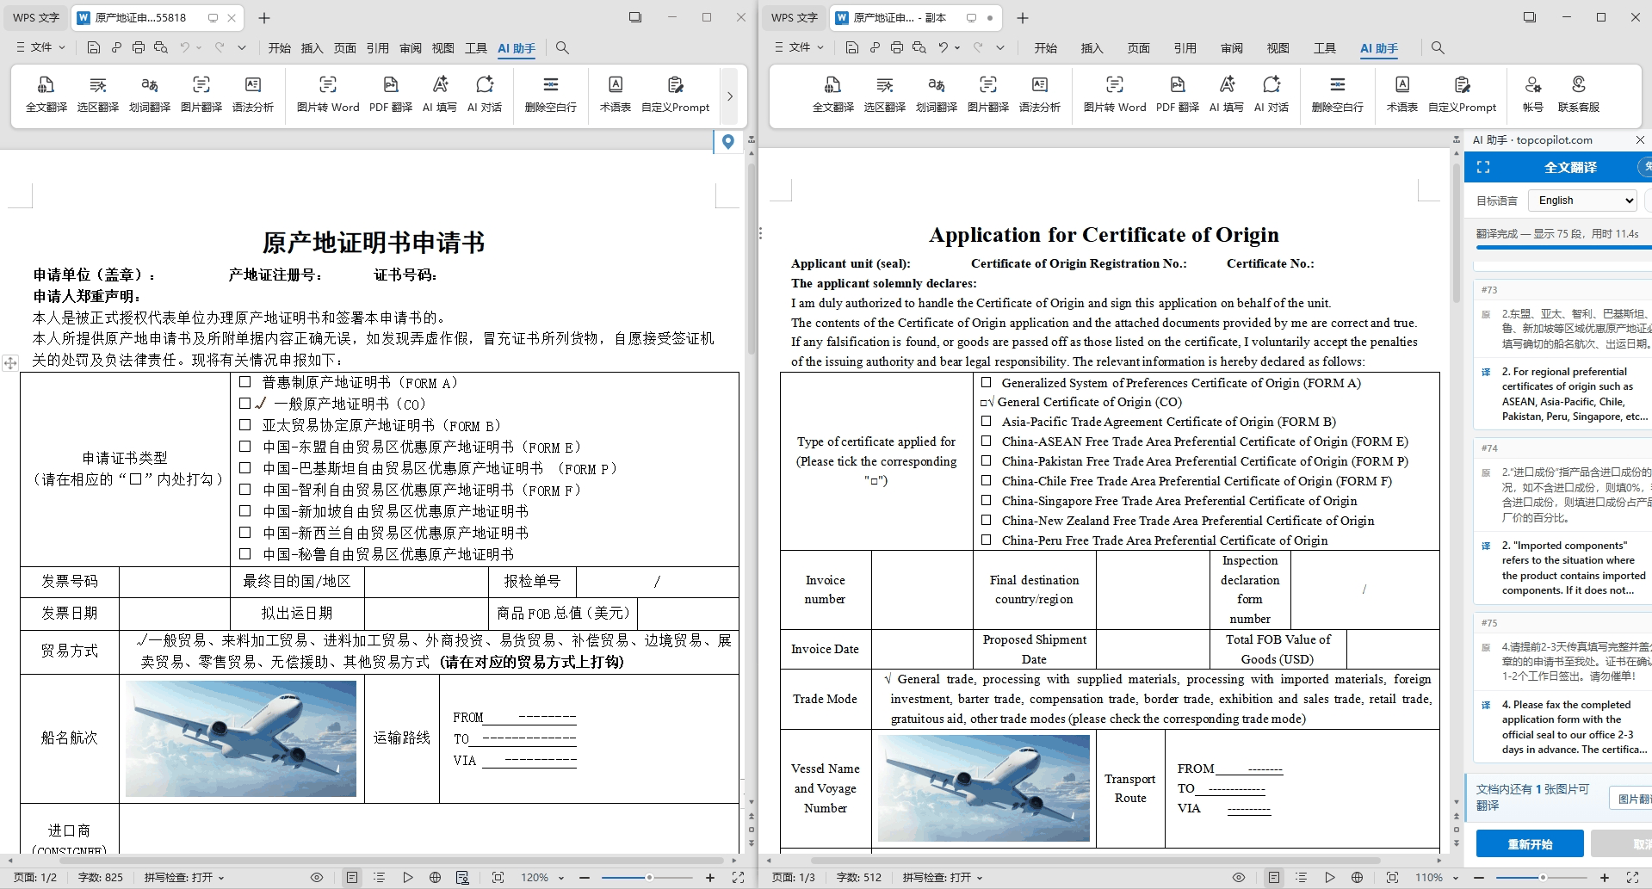Expand ribbon arrow in left window
The image size is (1652, 889).
730,96
